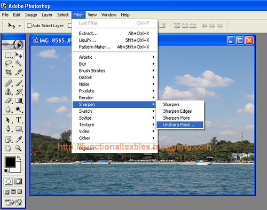
Task: Select the Gradient tool
Action: coord(19,100)
